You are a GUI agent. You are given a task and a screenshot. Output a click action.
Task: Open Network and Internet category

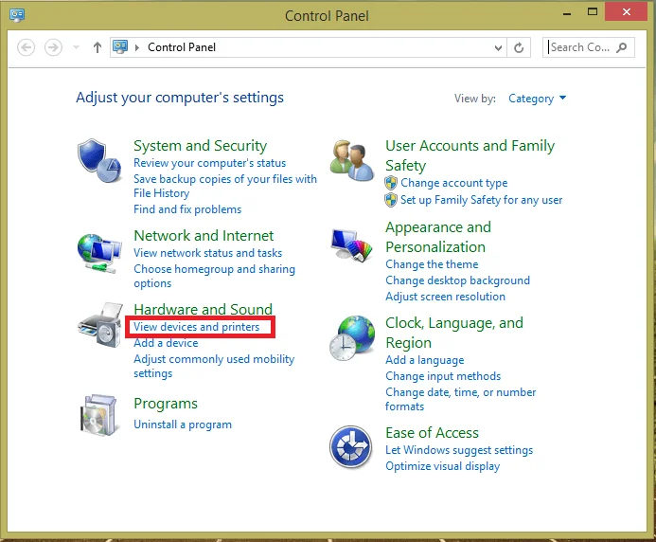[x=204, y=235]
